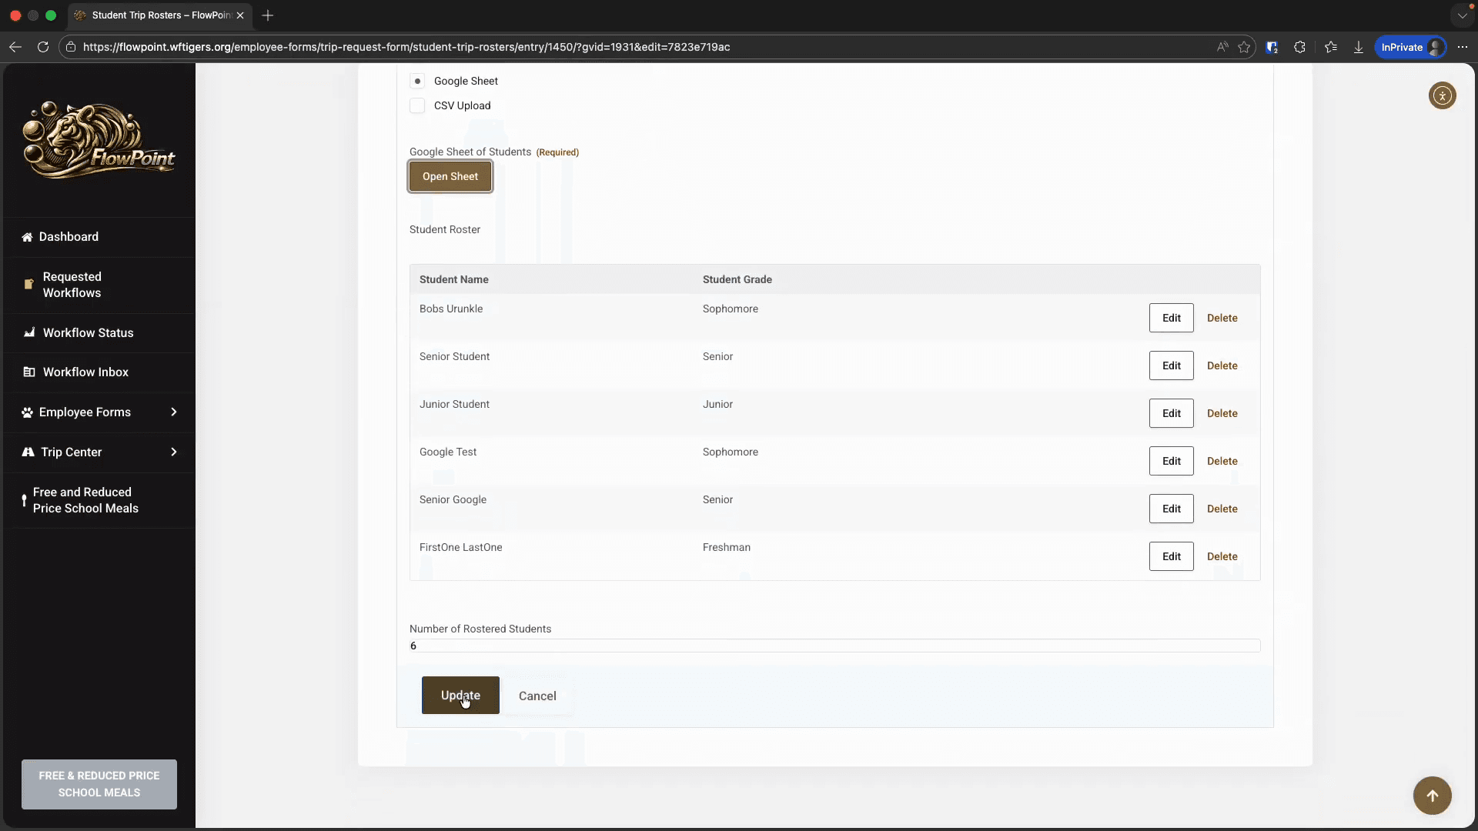1478x831 pixels.
Task: Open the tab actions dropdown arrow
Action: [x=1462, y=15]
